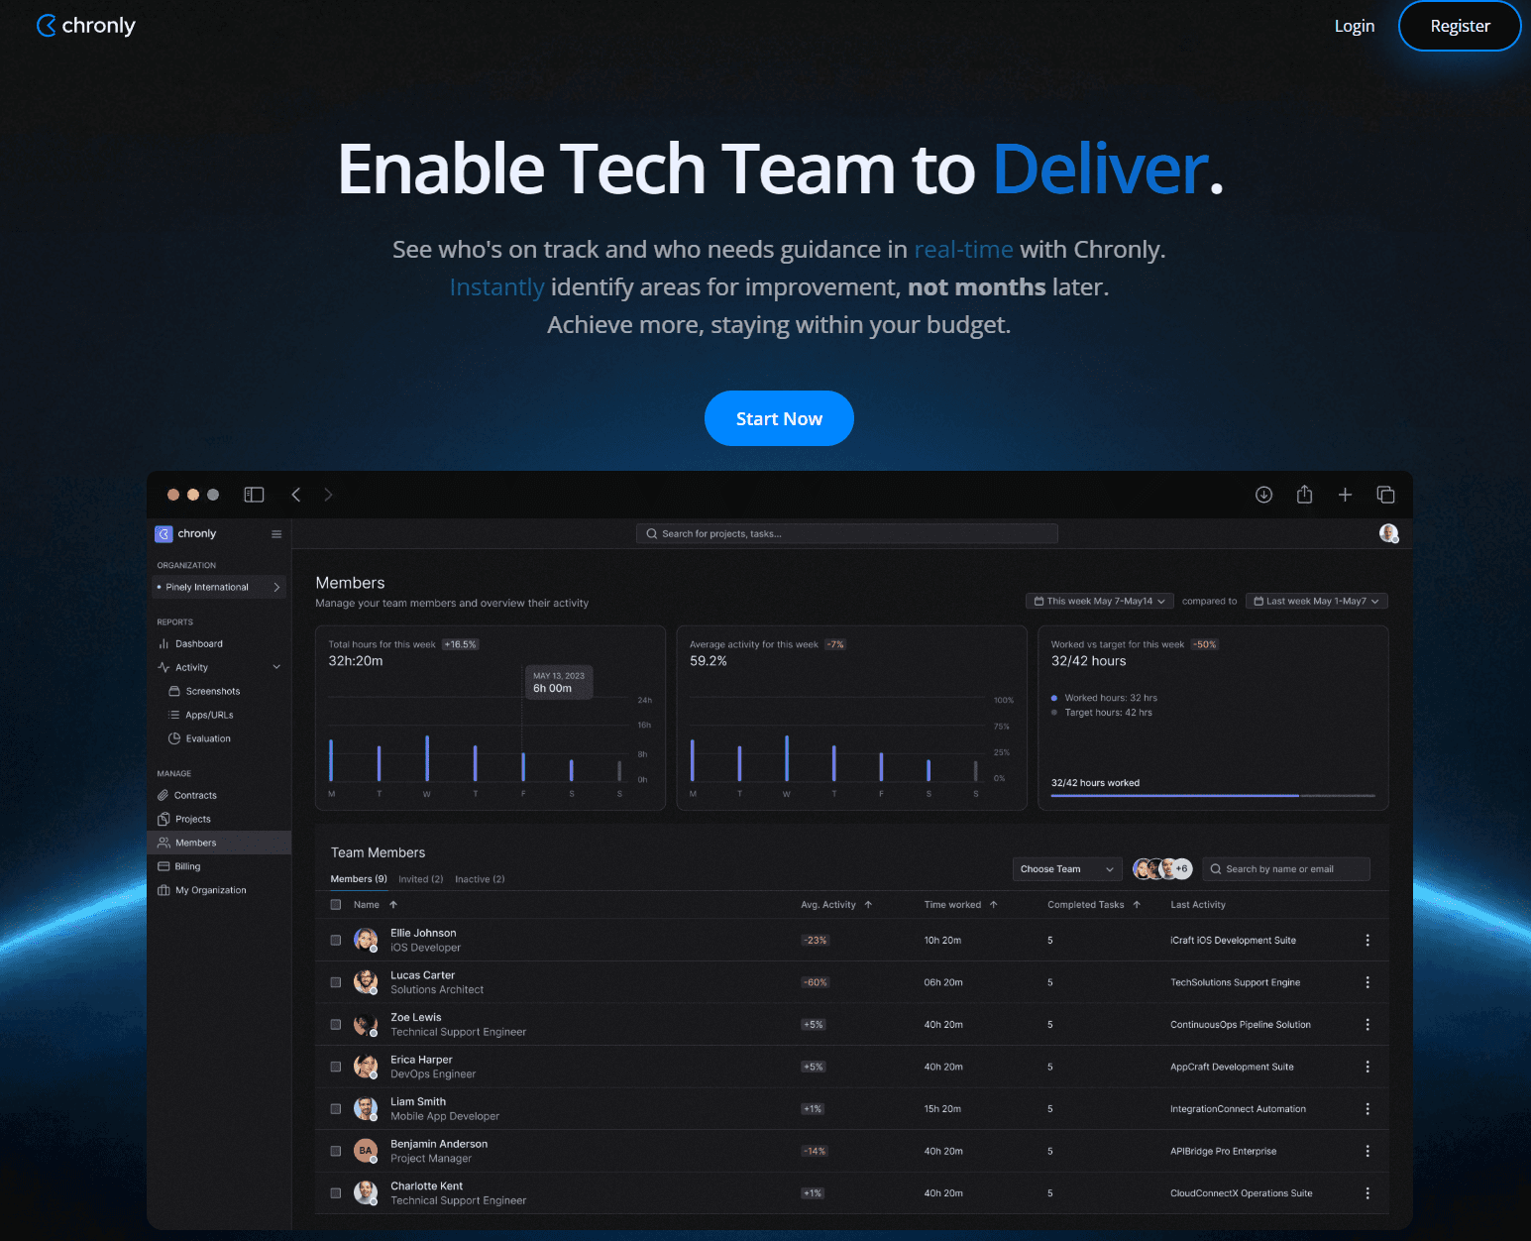Open the Choose Team dropdown
The image size is (1531, 1241).
tap(1066, 869)
